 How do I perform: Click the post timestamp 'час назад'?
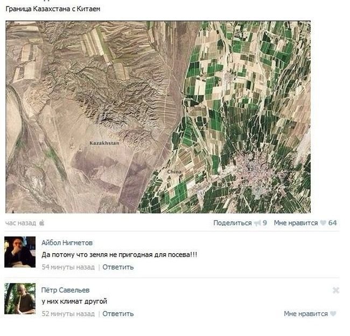point(20,223)
